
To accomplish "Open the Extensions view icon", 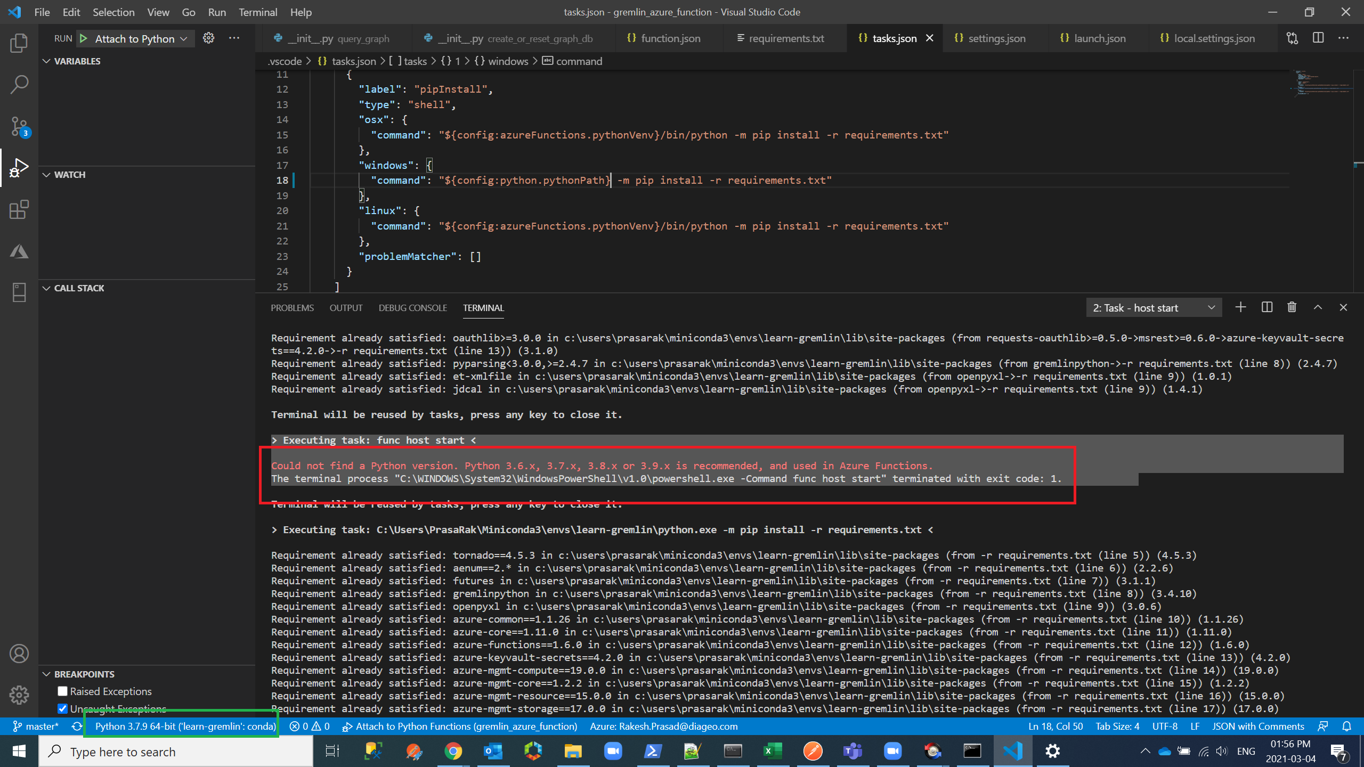I will pos(19,210).
